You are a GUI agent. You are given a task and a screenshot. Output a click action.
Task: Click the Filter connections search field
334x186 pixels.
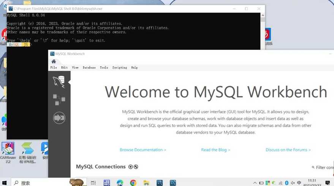click(x=323, y=167)
